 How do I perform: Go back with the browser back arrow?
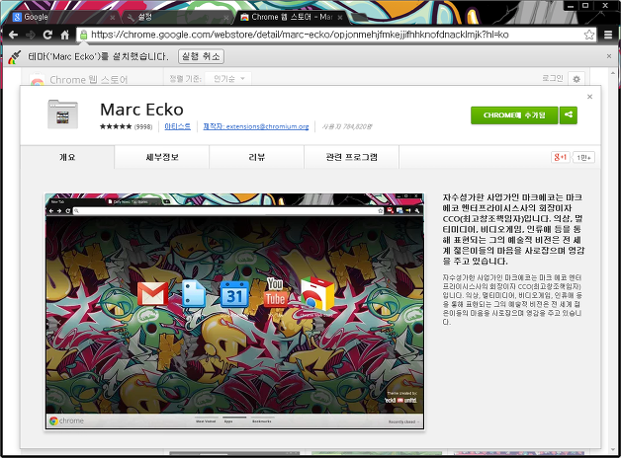13,35
